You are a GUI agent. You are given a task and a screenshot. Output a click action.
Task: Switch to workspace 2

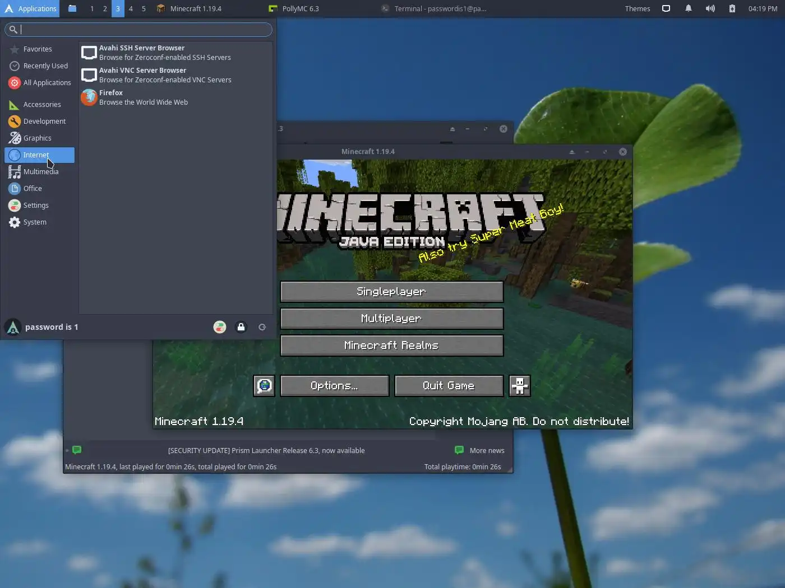105,8
